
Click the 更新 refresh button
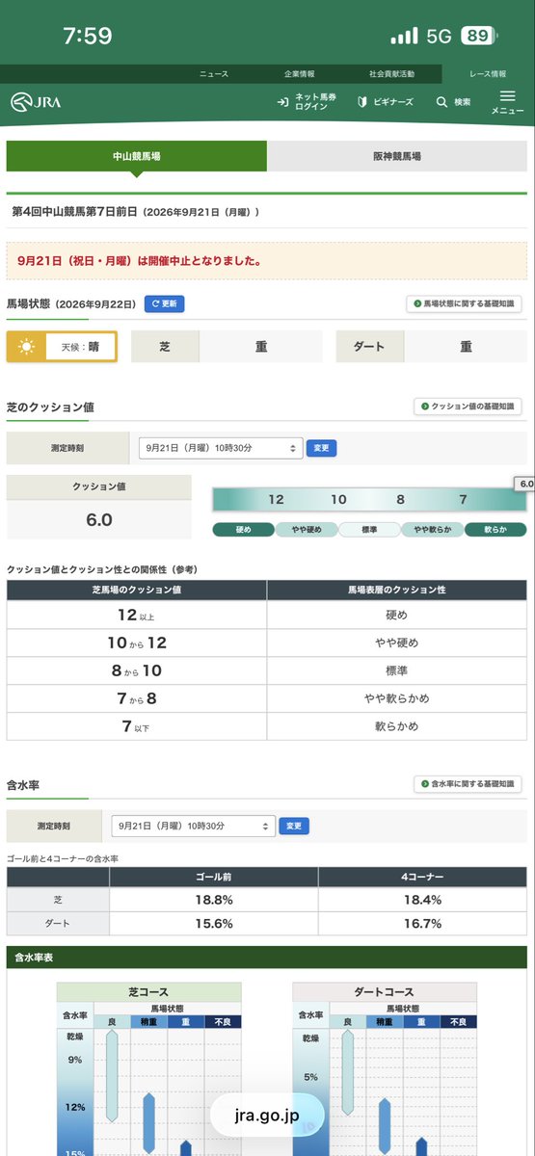pyautogui.click(x=164, y=303)
